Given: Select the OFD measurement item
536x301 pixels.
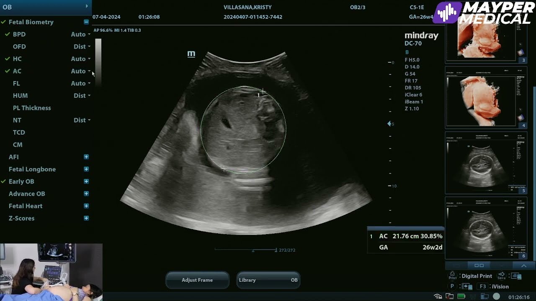Looking at the screenshot, I should point(19,46).
